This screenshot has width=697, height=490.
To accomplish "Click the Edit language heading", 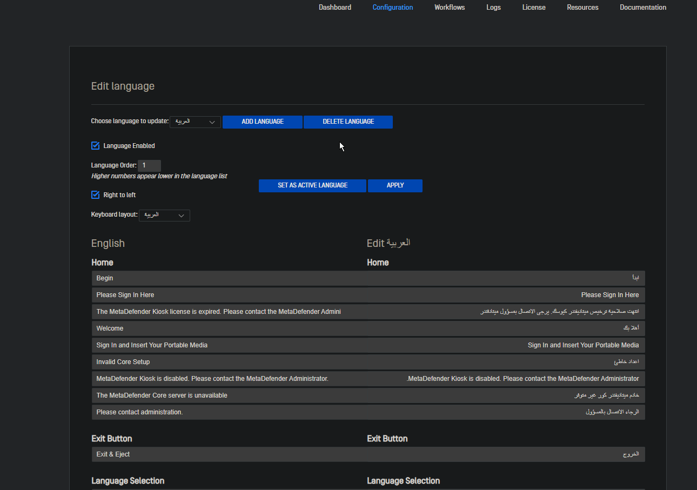I will (123, 86).
